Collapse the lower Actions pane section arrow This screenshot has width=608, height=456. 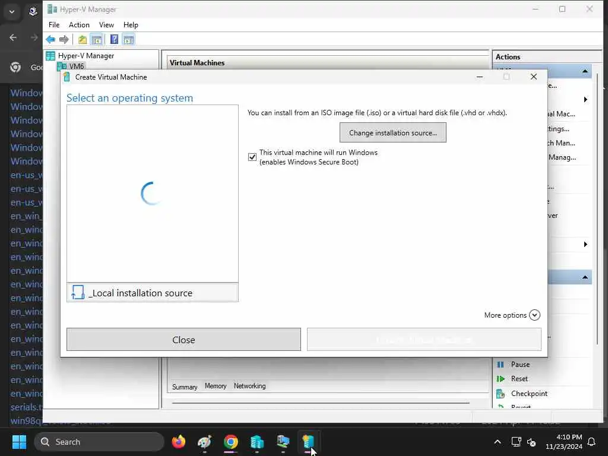(585, 277)
